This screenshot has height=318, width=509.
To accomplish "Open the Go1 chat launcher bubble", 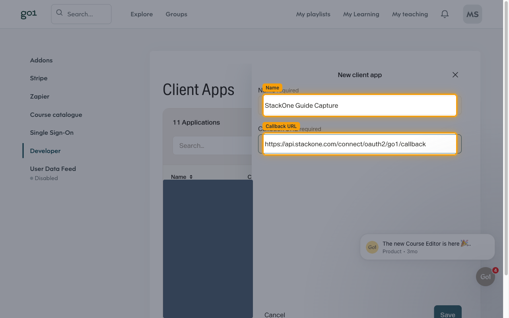I will pos(486,277).
